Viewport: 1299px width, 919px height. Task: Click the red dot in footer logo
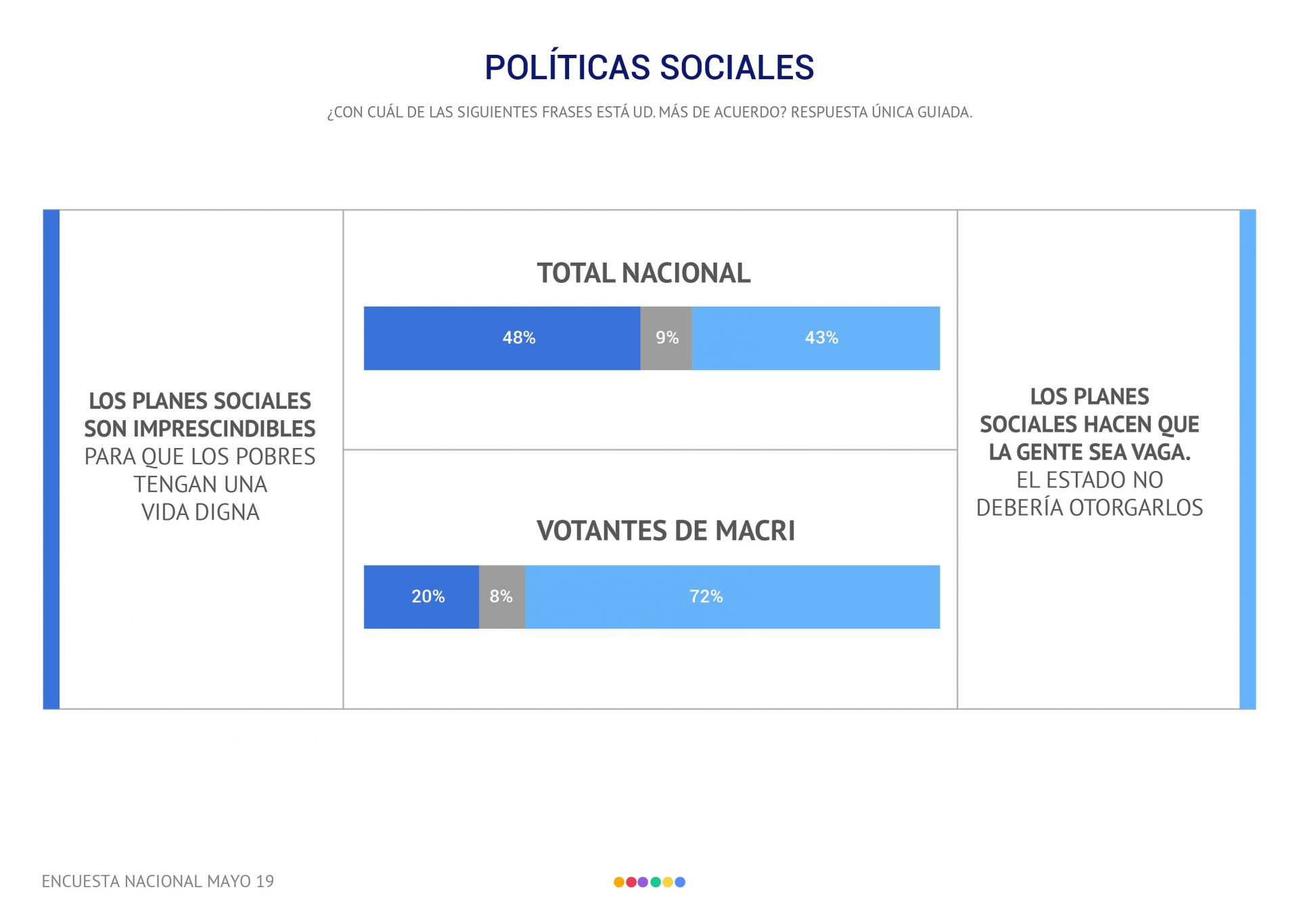click(x=631, y=882)
